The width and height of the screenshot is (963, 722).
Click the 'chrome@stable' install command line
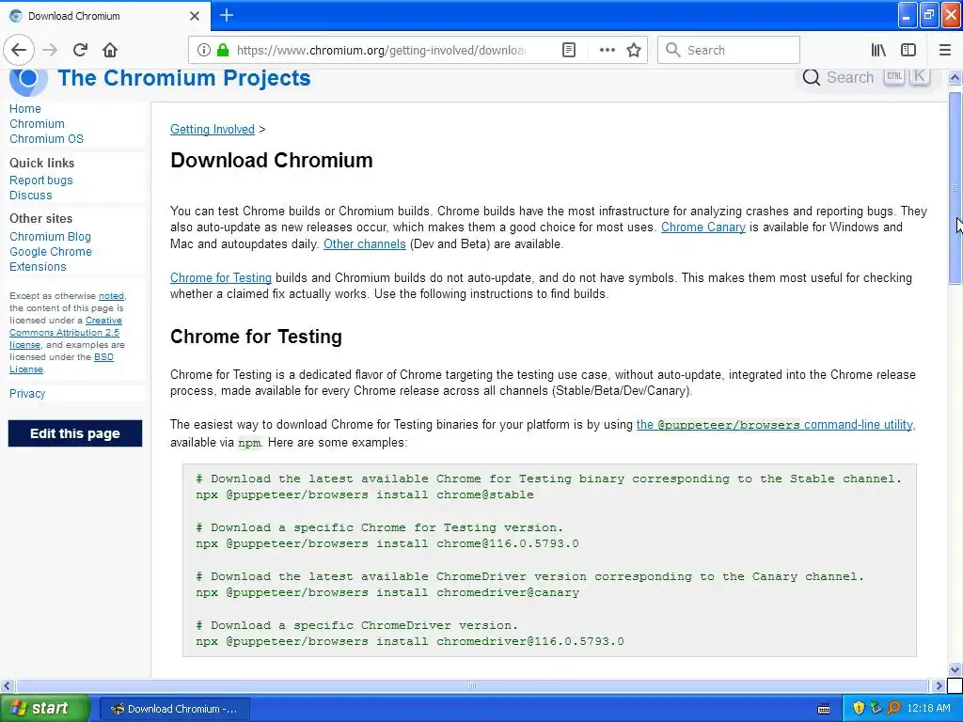[x=365, y=494]
